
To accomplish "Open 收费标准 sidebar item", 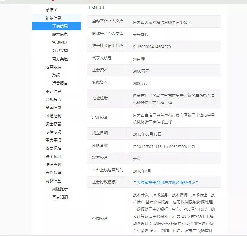I will coord(53,148).
